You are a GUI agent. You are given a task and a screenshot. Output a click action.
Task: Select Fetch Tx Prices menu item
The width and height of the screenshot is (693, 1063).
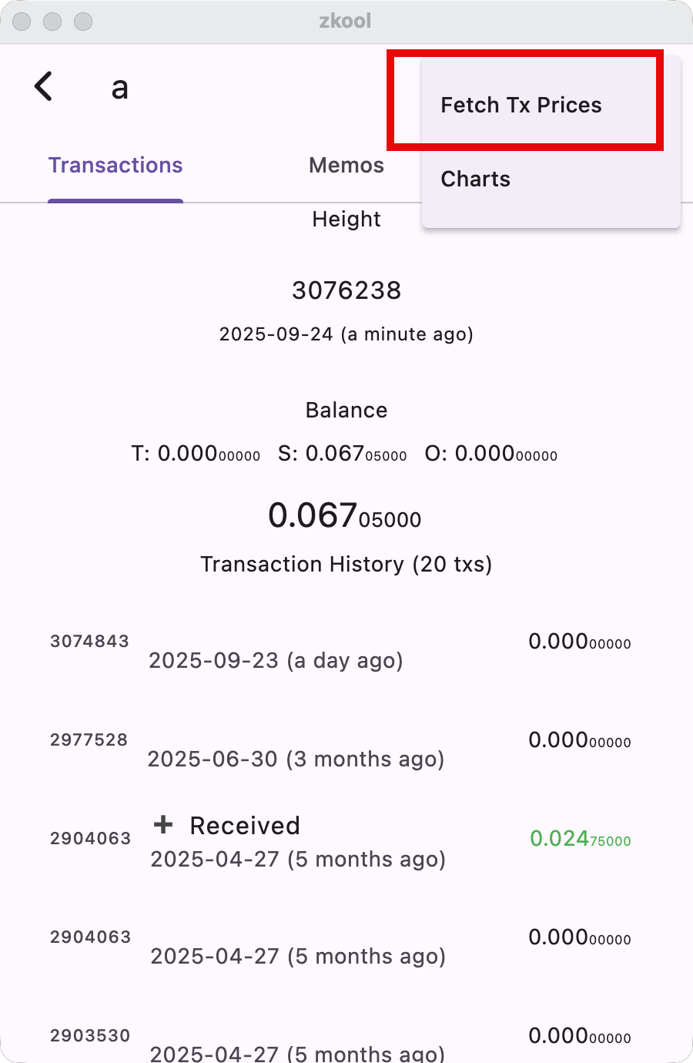[521, 106]
